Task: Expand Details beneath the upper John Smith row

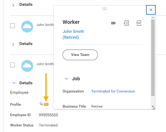Action: tap(13, 44)
